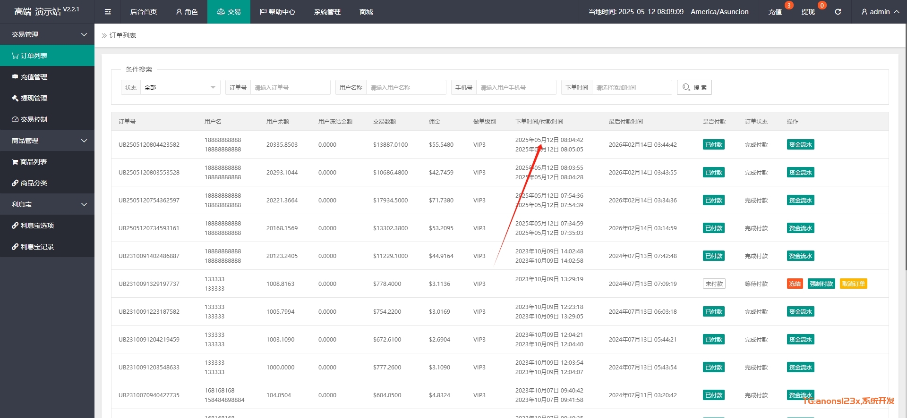
Task: Select the 交易 top menu tab
Action: pos(229,12)
